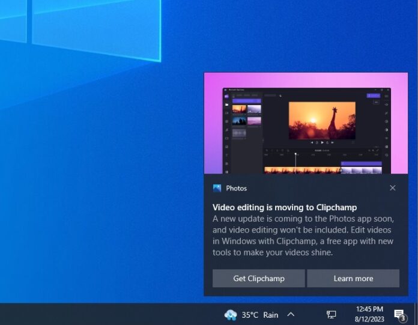Click the network connection tray icon
418x325 pixels.
tap(332, 315)
